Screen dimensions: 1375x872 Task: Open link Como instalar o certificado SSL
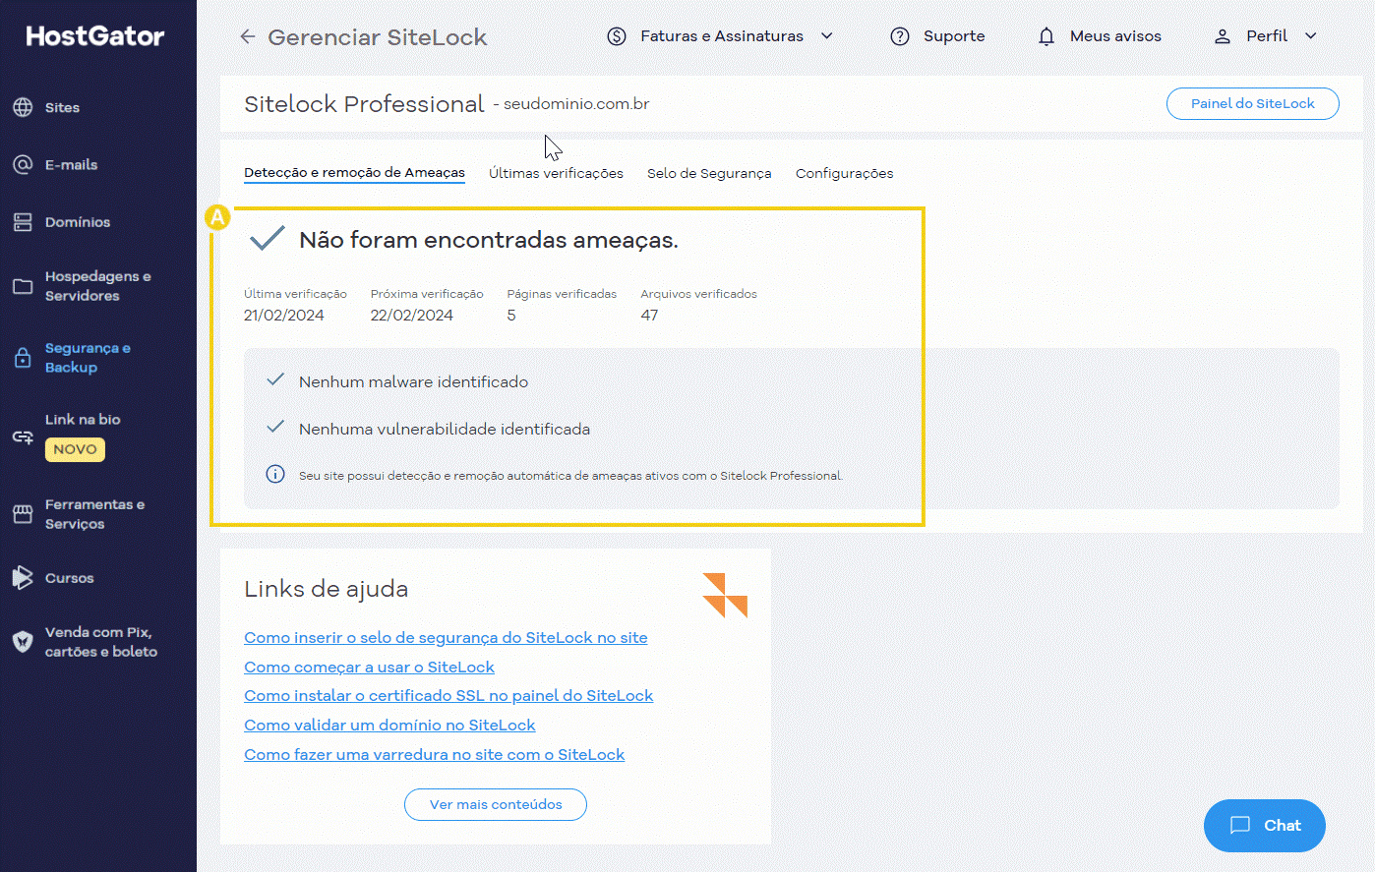tap(448, 695)
